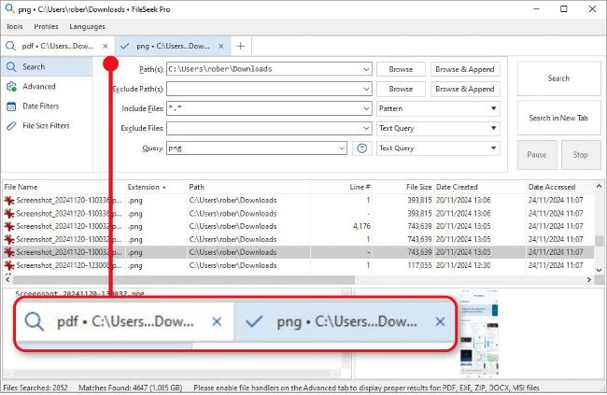Viewport: 607px width, 395px height.
Task: Open the File Size Filters section
Action: 46,126
